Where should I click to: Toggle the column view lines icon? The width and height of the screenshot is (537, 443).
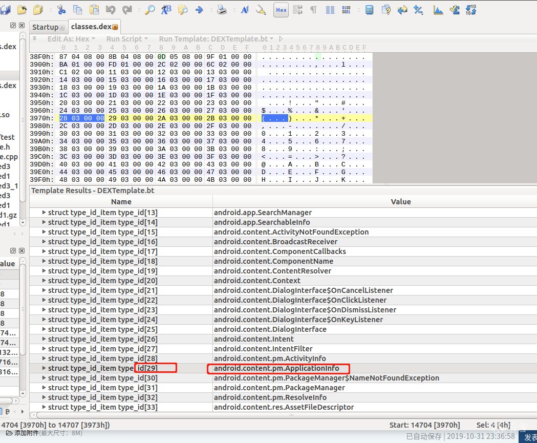click(x=330, y=10)
